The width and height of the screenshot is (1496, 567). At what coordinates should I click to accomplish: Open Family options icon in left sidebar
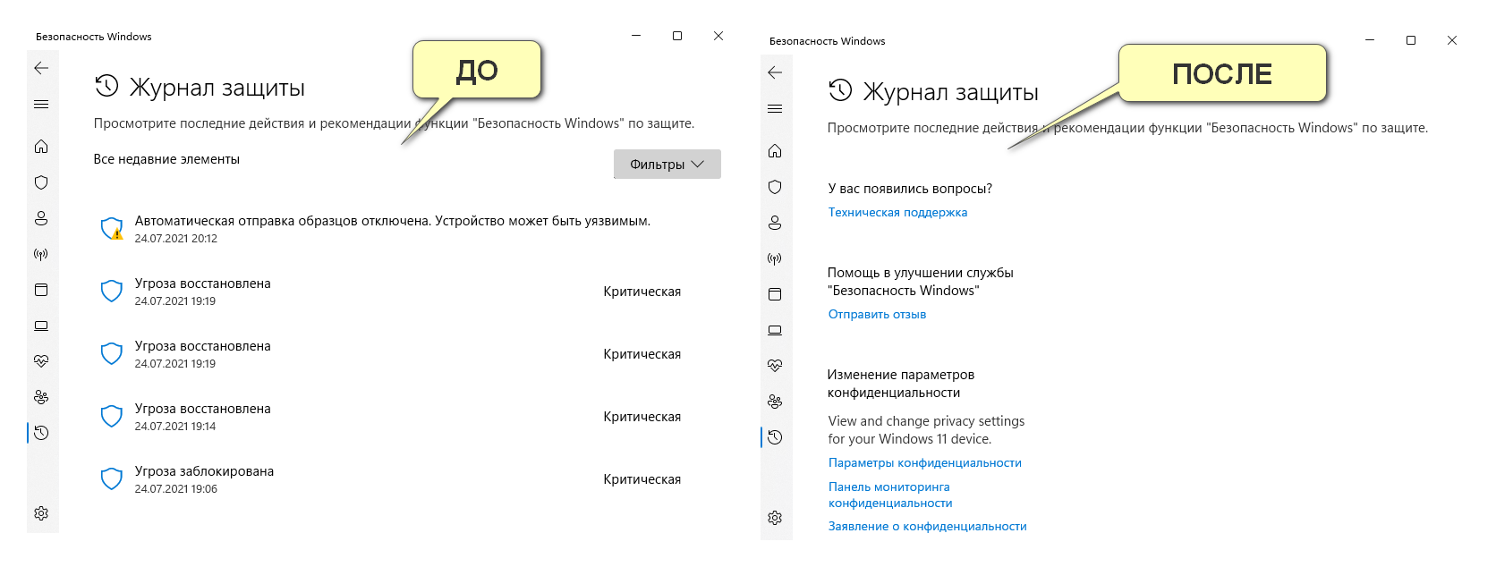tap(41, 397)
